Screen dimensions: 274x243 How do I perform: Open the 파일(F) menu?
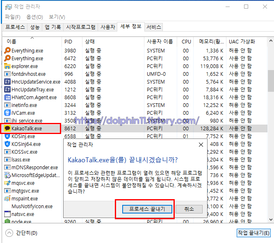click(x=13, y=17)
